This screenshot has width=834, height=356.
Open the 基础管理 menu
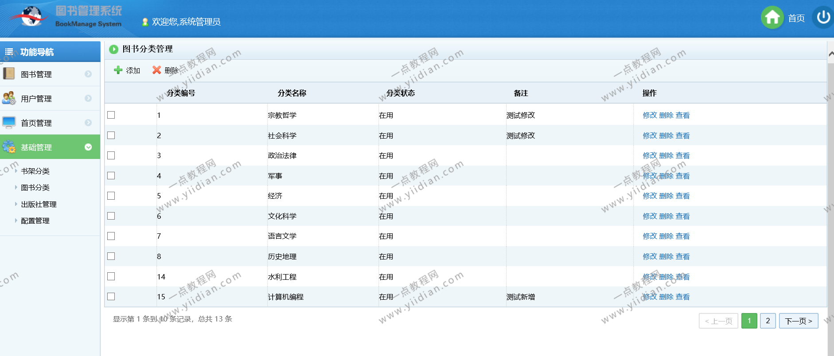point(50,147)
